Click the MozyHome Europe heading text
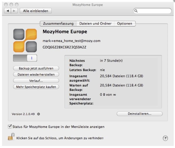Screen dimensions: 175x148 pos(65,32)
